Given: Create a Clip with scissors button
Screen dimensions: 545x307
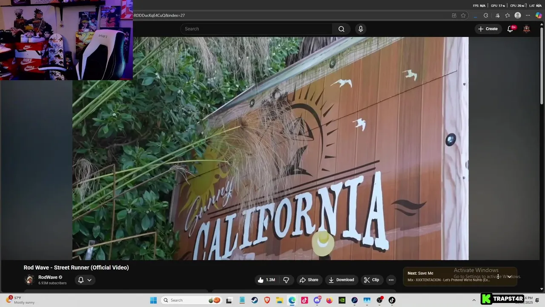Looking at the screenshot, I should (371, 280).
